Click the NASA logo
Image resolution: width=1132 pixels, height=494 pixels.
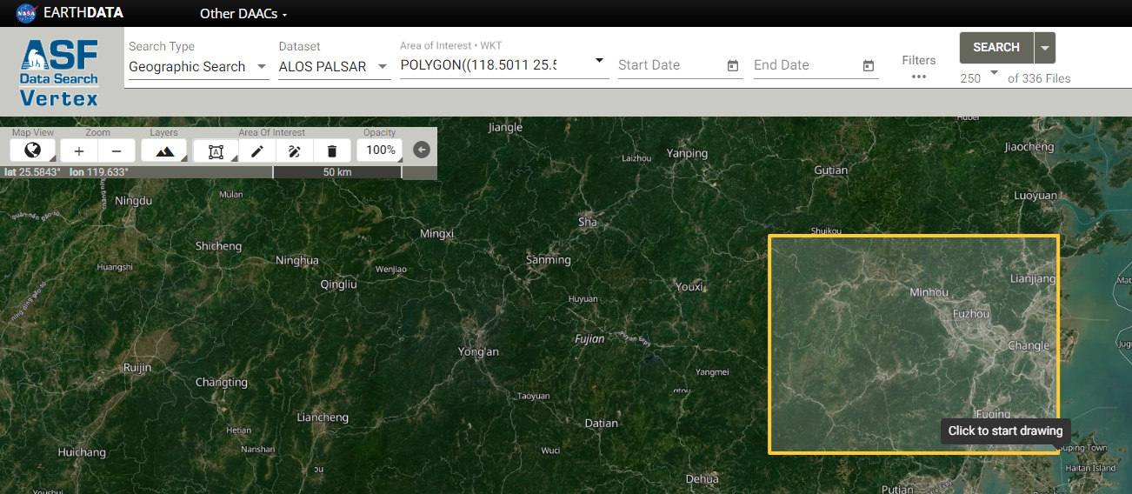26,13
